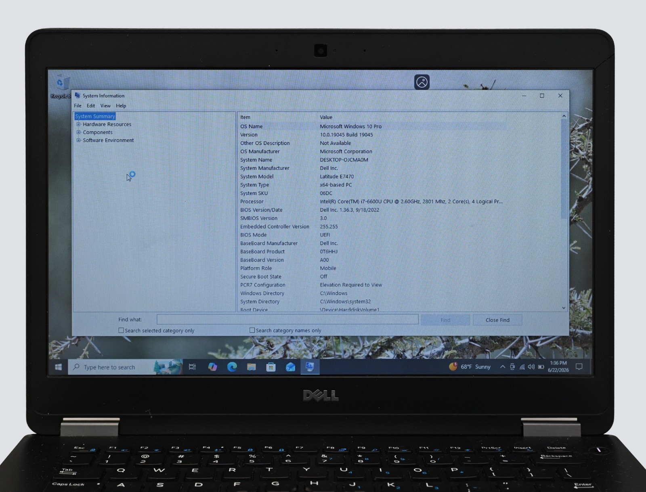Select the System Information taskbar icon
The height and width of the screenshot is (492, 646).
(310, 367)
